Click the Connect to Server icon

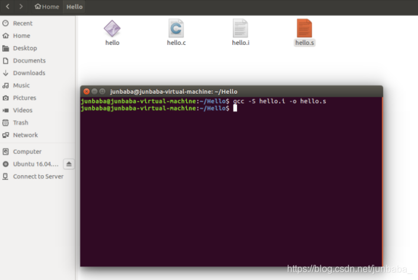coord(5,176)
